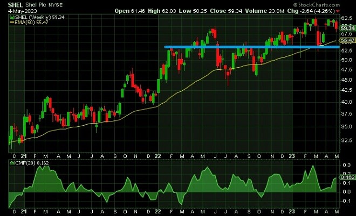
Task: Click the yellow 55.47 EMA tag on the axis
Action: point(347,40)
